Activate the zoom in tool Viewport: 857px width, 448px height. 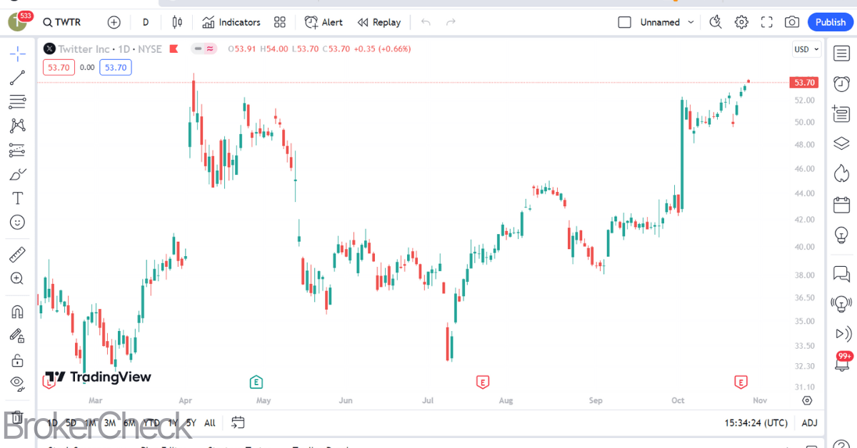point(18,278)
